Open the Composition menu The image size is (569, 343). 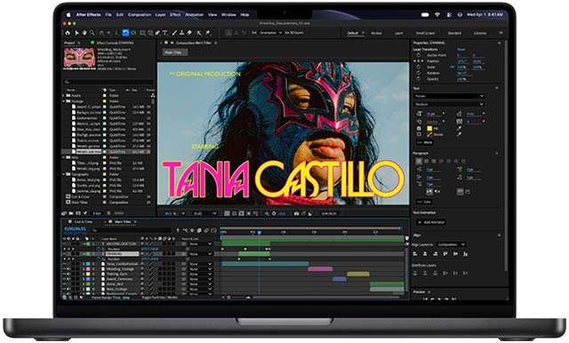pyautogui.click(x=140, y=14)
